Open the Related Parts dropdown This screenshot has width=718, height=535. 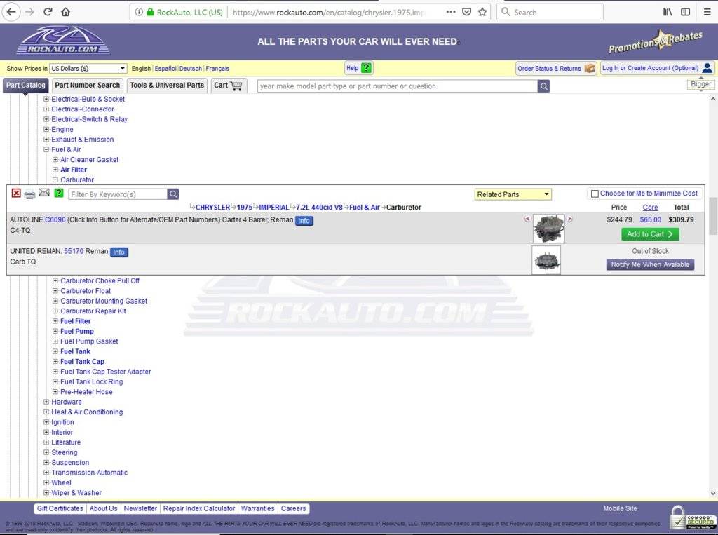513,194
